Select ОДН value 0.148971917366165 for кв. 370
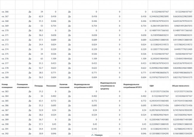Screen dimensions: 194x137 pyautogui.click(x=159, y=30)
